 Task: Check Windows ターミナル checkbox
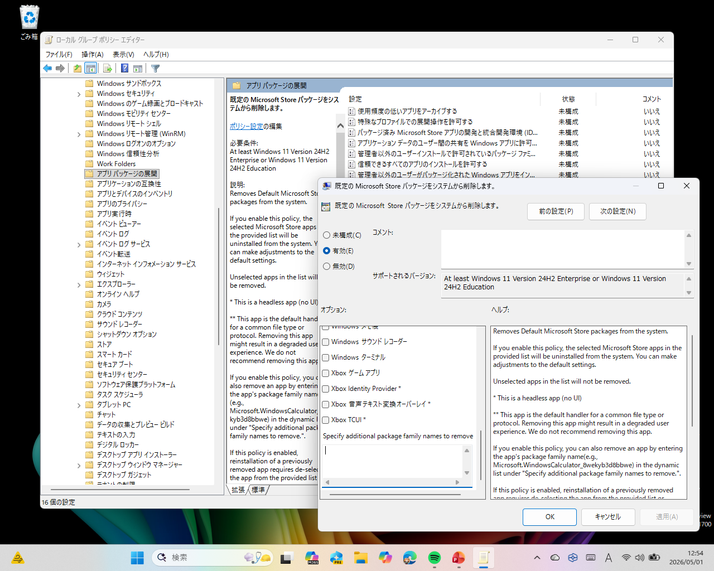tap(326, 357)
